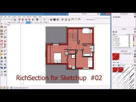
Task: Open Layers panel details arrow menu
Action: click(x=135, y=32)
